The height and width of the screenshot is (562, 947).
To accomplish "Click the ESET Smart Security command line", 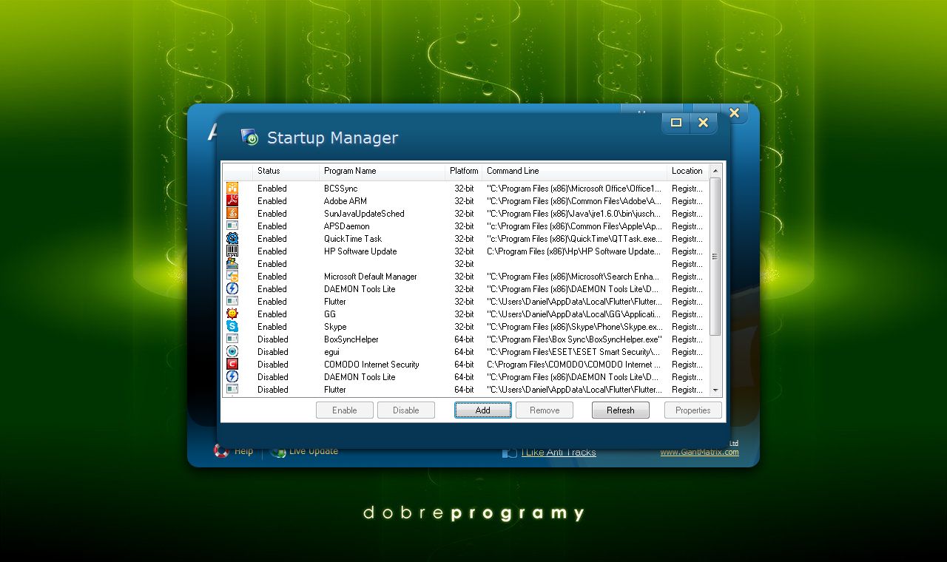I will (573, 352).
